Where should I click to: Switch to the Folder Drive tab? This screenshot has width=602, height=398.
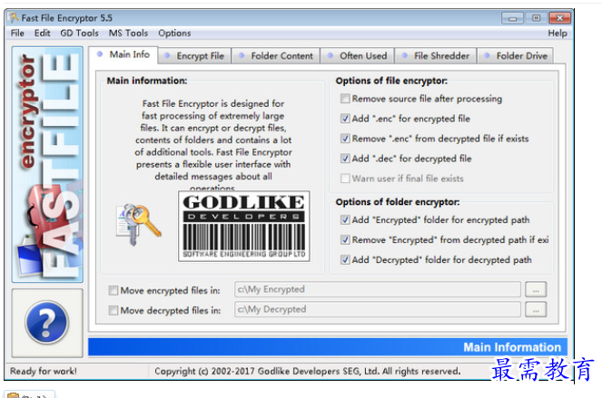tap(516, 56)
